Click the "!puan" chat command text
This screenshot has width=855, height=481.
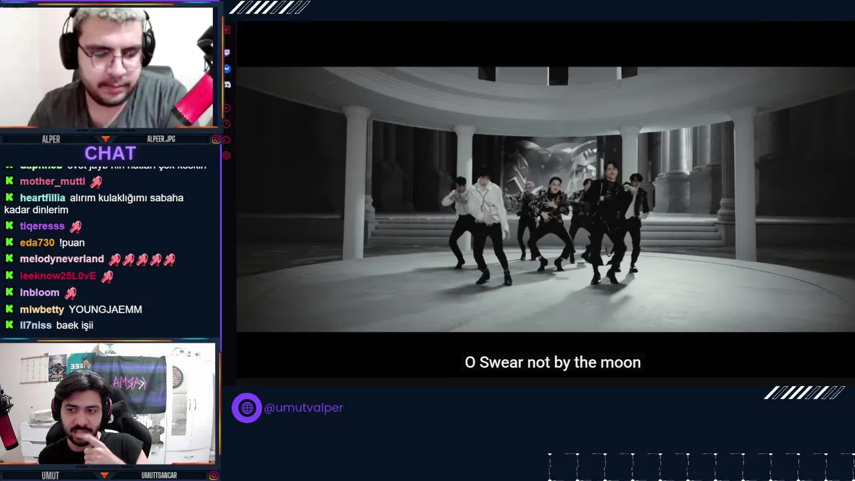72,243
